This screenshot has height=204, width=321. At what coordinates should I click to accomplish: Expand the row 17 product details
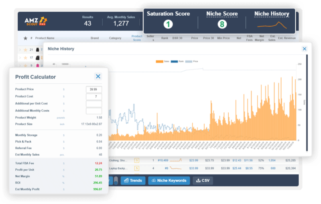point(20,57)
